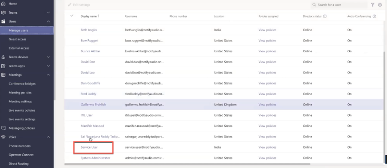
Task: Open External access menu item
Action: [x=19, y=48]
